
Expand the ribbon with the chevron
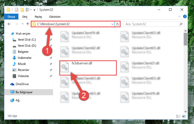(x=179, y=16)
